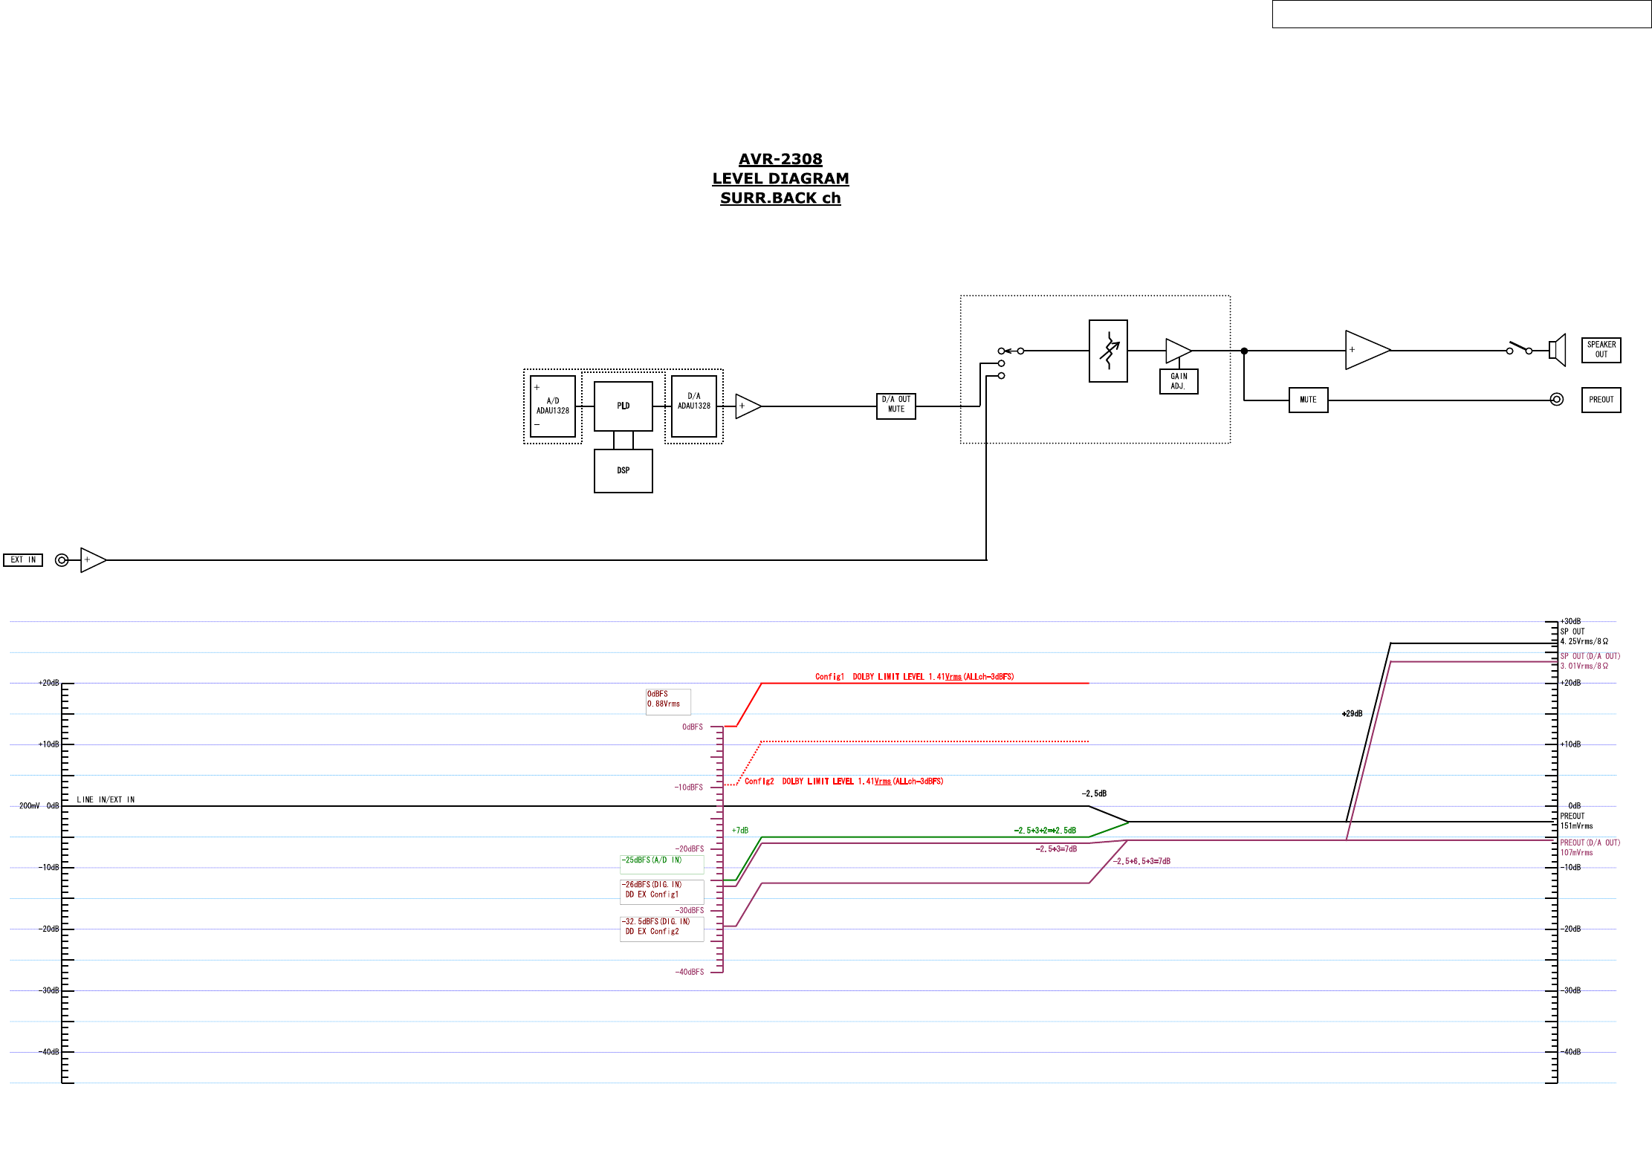
Task: Select the SPEAKER OUT label box
Action: pos(1601,349)
